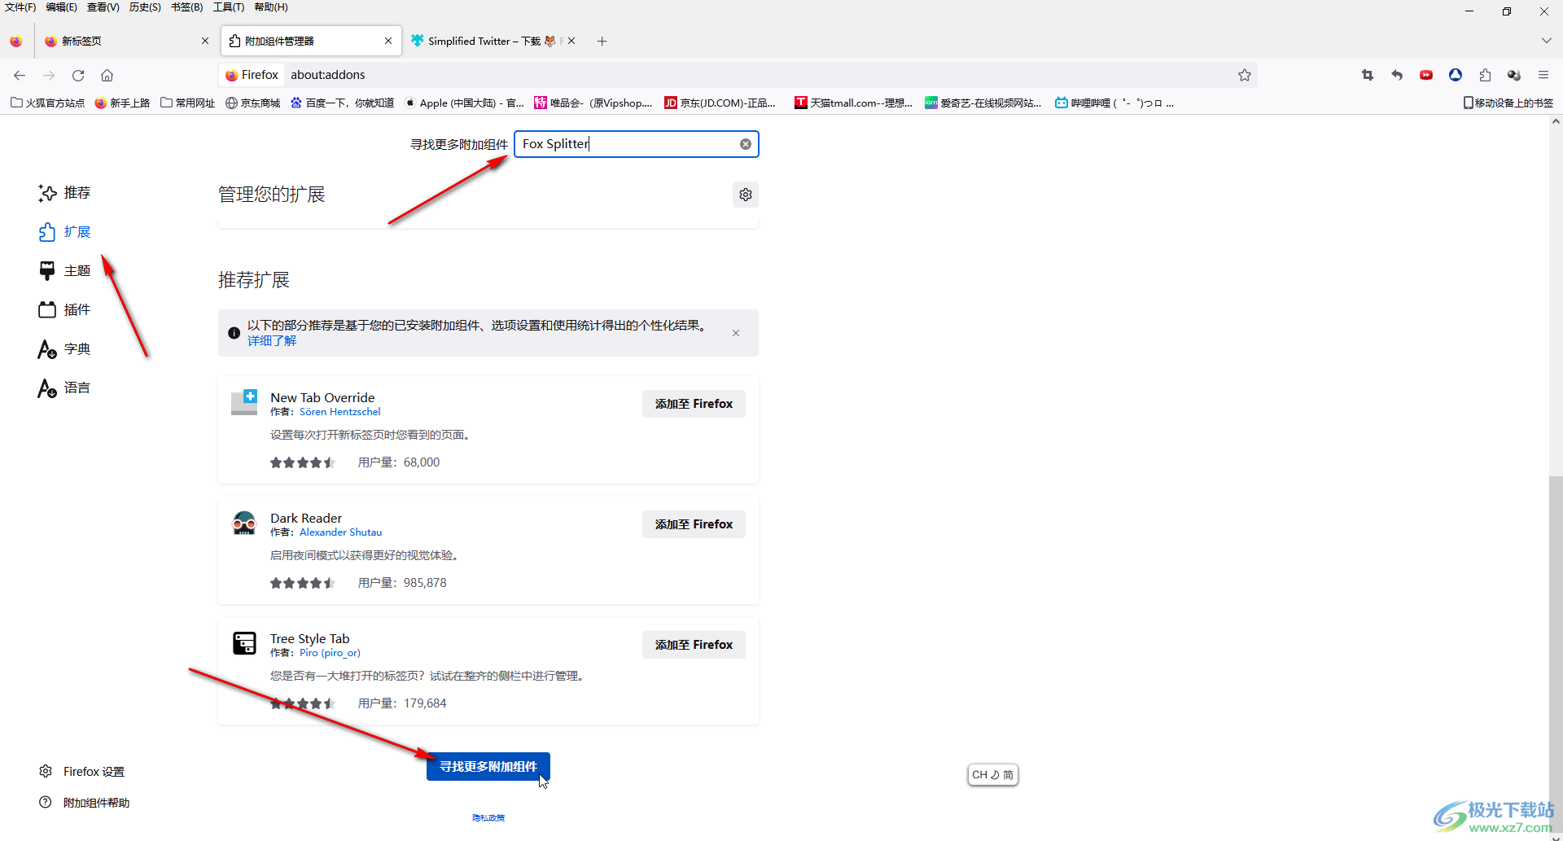Open the 帮助(H) menu
Image resolution: width=1563 pixels, height=841 pixels.
pos(271,7)
